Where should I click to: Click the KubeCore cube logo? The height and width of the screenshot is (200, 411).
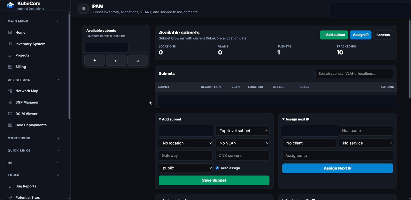coord(11,5)
